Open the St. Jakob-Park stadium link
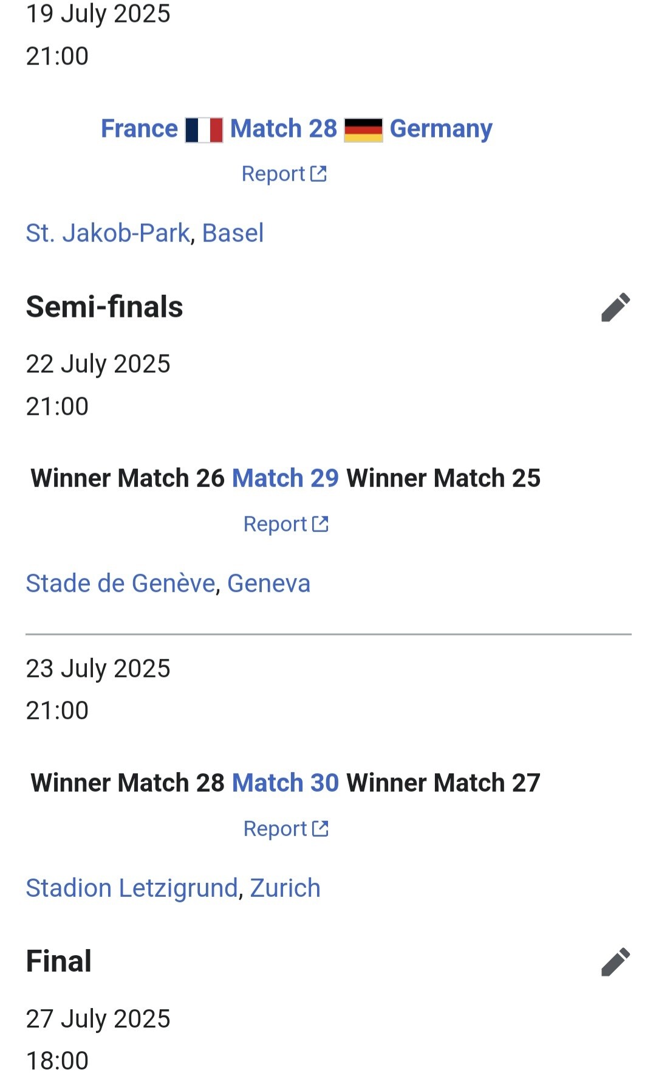 coord(108,233)
